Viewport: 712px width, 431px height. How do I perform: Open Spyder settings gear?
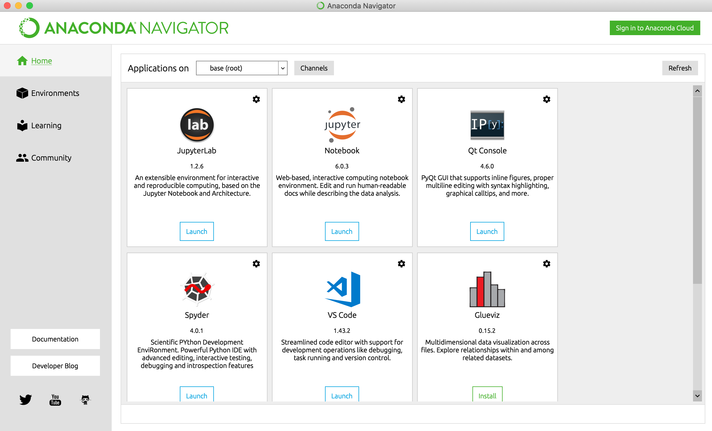(256, 264)
